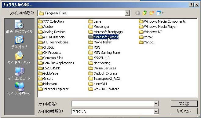The image size is (201, 118).
Task: Go up one folder level
Action: (144, 13)
